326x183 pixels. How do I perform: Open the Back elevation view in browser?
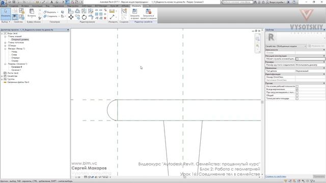(x=14, y=52)
